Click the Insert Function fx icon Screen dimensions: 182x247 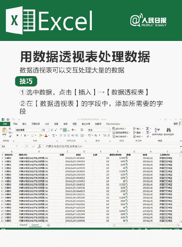tap(39, 146)
